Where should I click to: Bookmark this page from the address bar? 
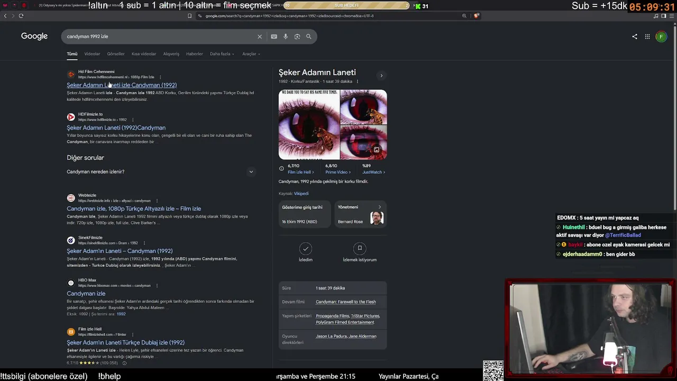click(x=189, y=16)
